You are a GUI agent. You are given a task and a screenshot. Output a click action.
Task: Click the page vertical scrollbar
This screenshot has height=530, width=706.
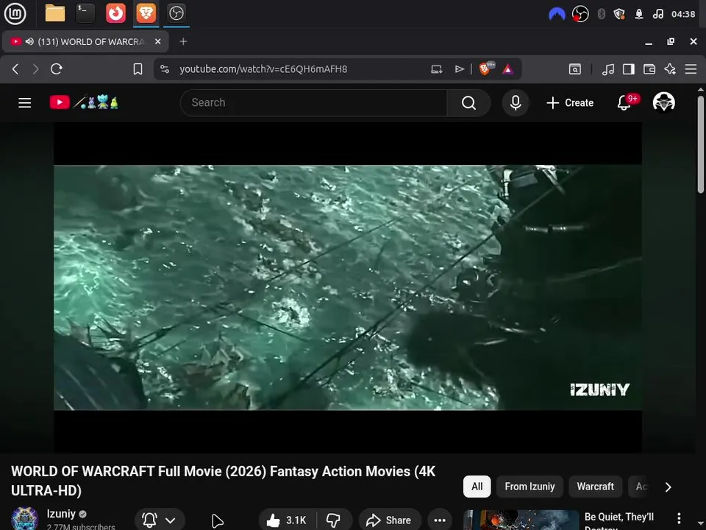coord(701,144)
